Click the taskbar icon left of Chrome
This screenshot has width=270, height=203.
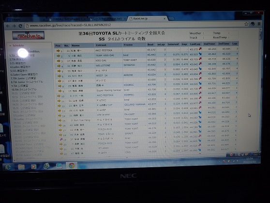(59, 166)
